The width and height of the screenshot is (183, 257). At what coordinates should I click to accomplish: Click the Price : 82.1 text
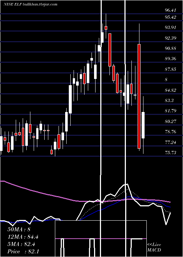point(23,251)
